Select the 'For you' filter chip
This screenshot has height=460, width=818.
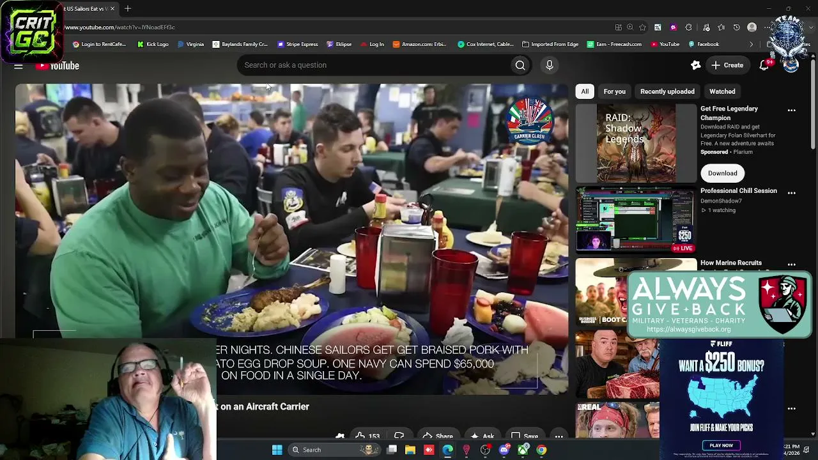[615, 91]
